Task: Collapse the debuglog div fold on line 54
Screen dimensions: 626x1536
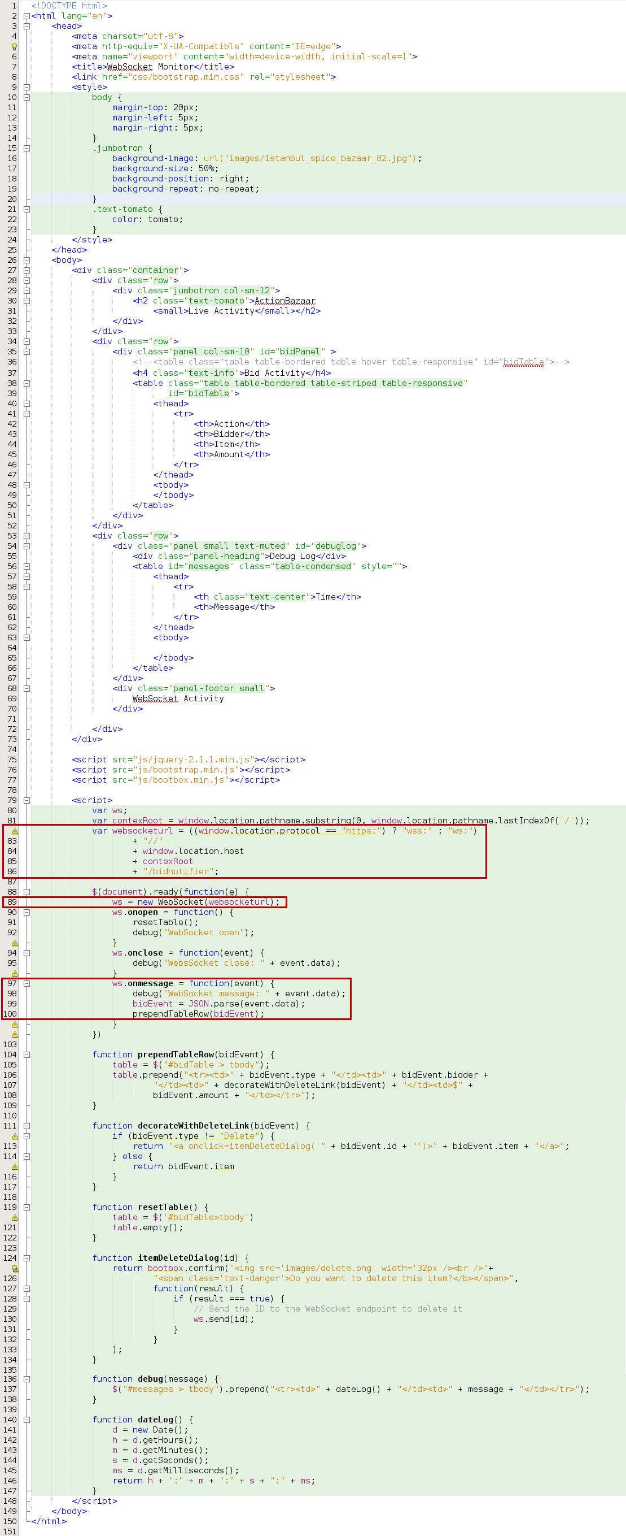Action: [26, 545]
